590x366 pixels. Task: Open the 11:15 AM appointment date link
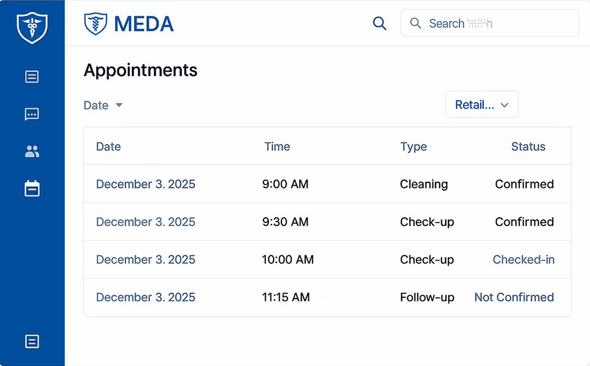[x=145, y=297]
